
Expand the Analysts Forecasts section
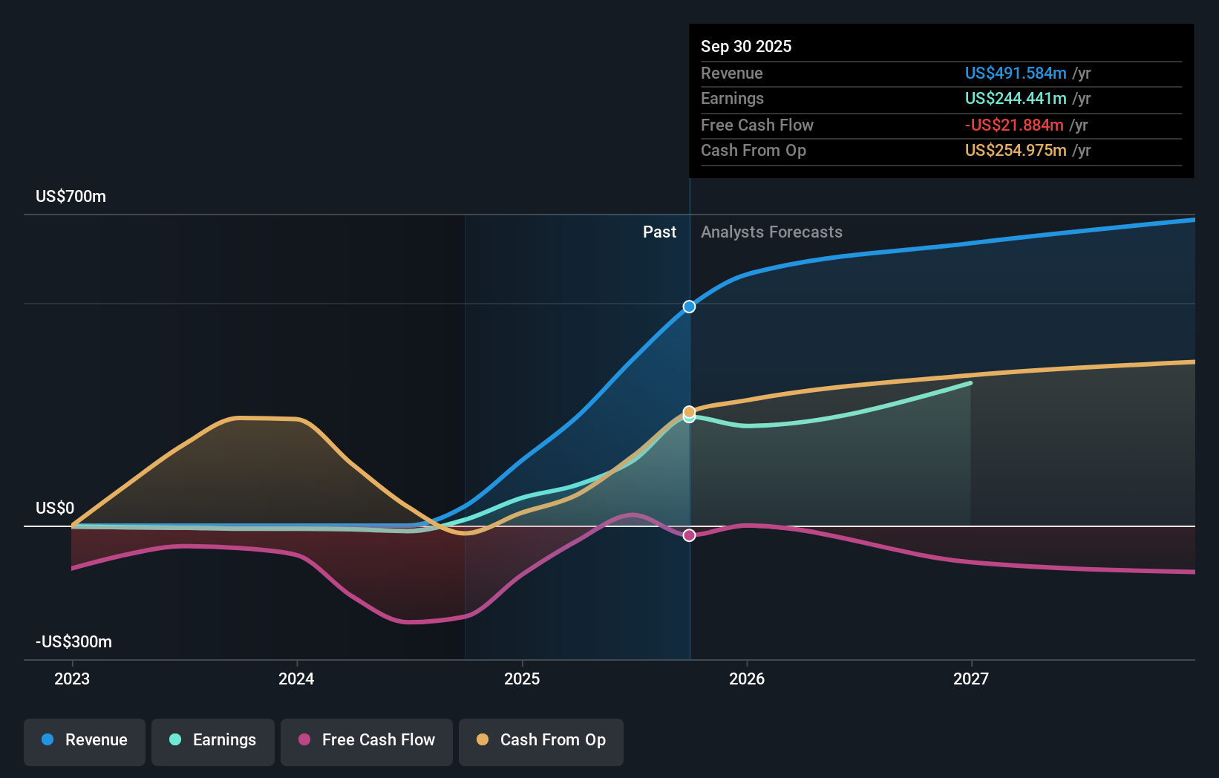point(772,232)
